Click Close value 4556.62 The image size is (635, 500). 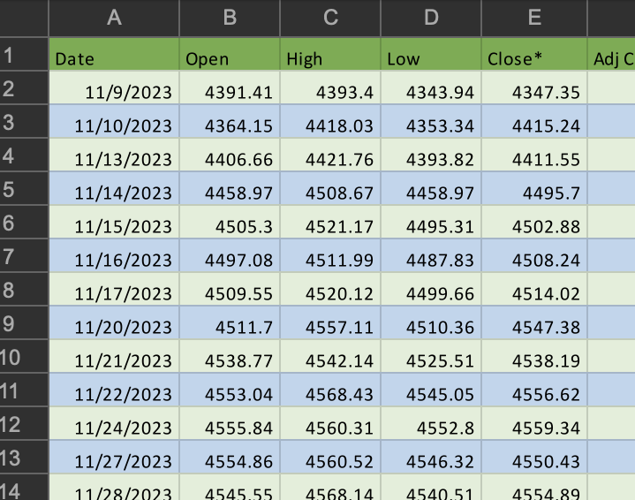534,390
